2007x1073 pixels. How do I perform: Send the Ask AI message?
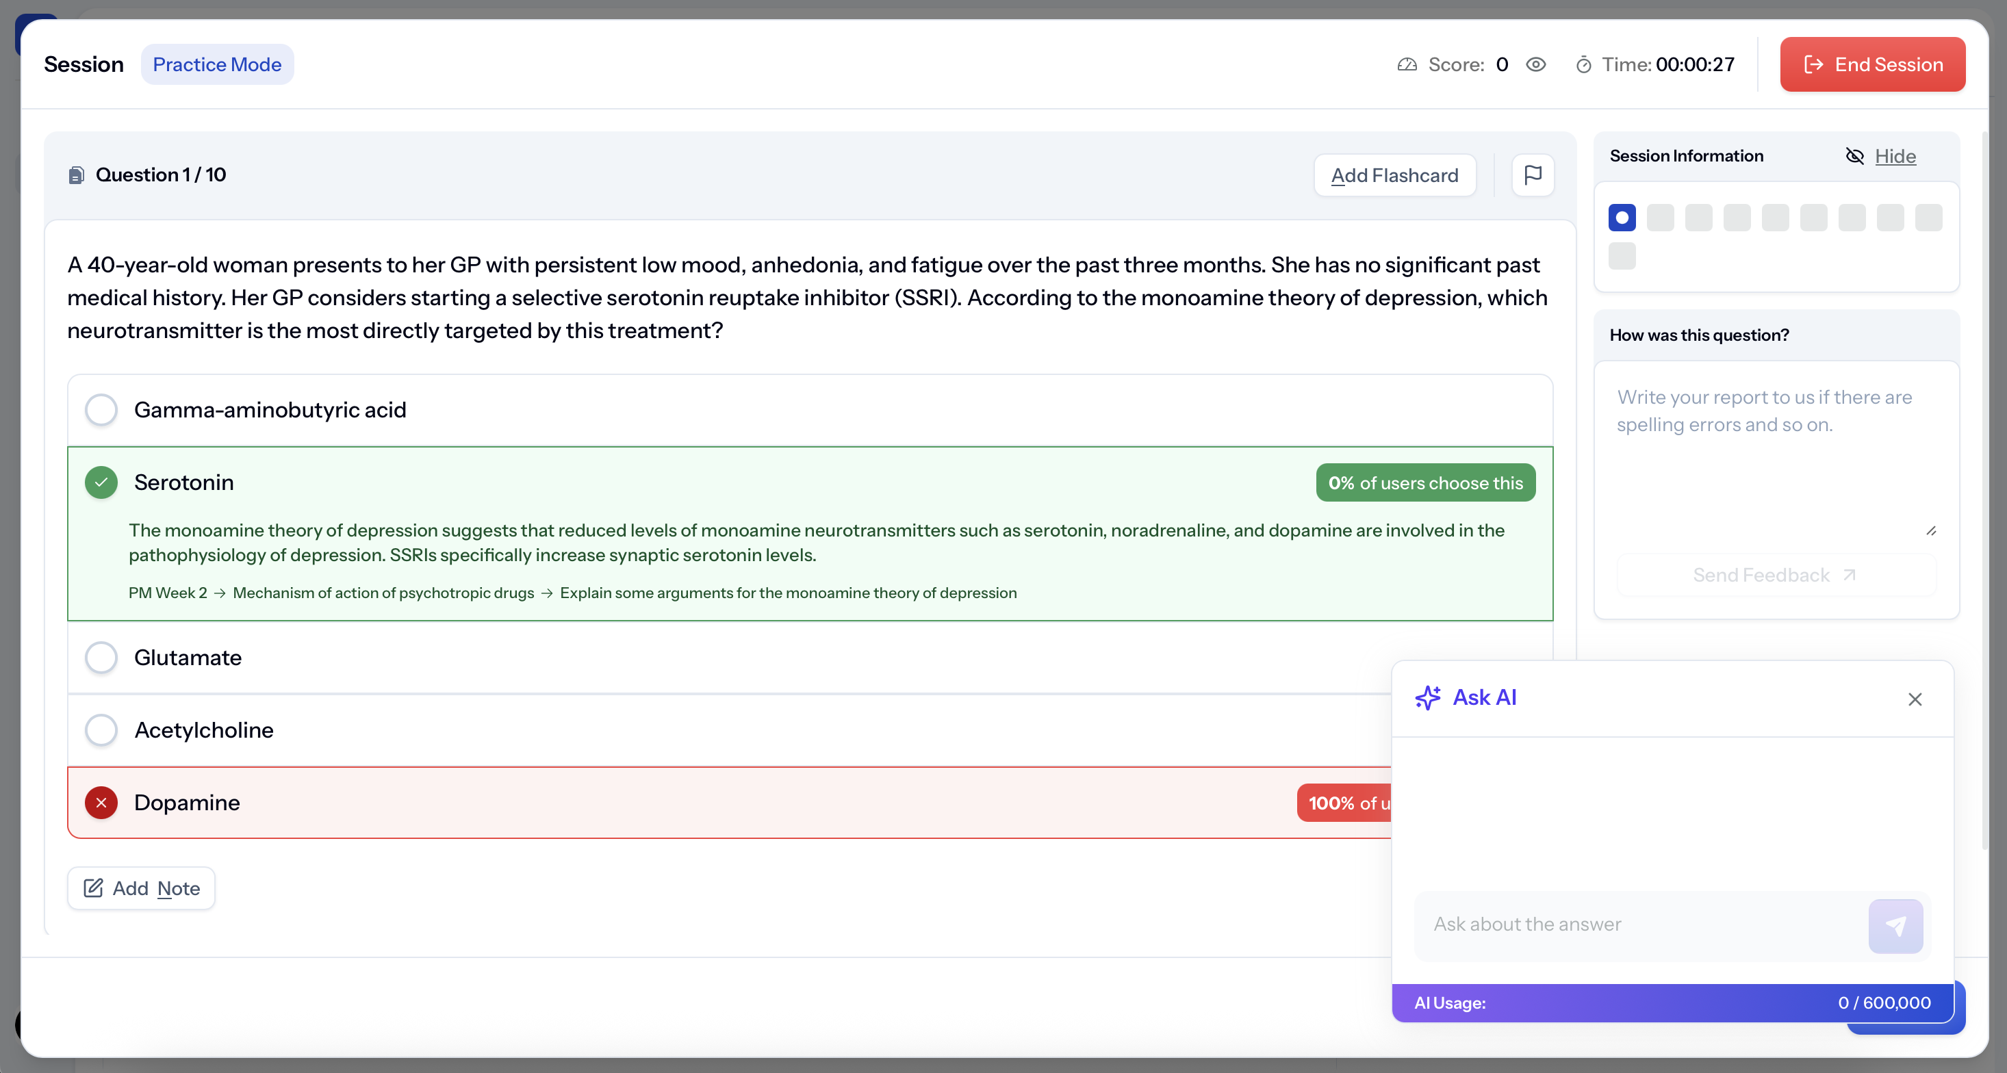(x=1895, y=926)
